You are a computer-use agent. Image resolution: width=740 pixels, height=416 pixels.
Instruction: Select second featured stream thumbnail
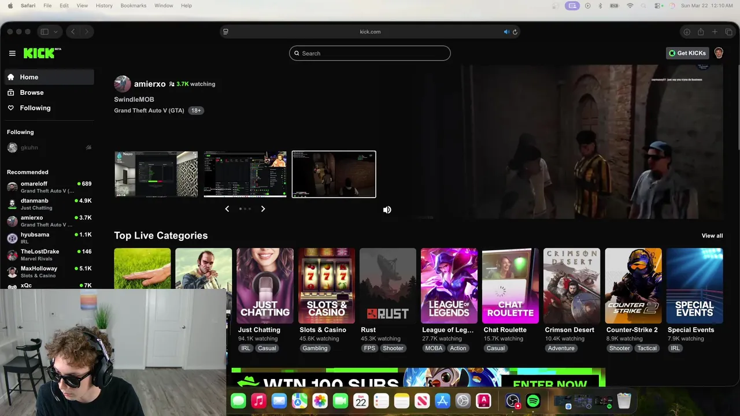245,174
